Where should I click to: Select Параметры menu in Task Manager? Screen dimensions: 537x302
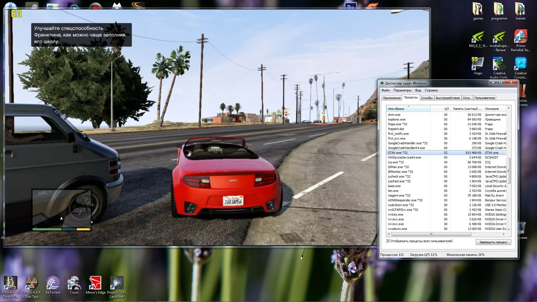(x=402, y=90)
